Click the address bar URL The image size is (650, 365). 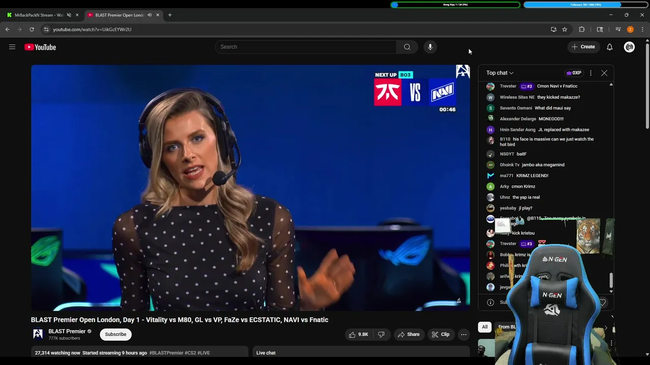92,29
